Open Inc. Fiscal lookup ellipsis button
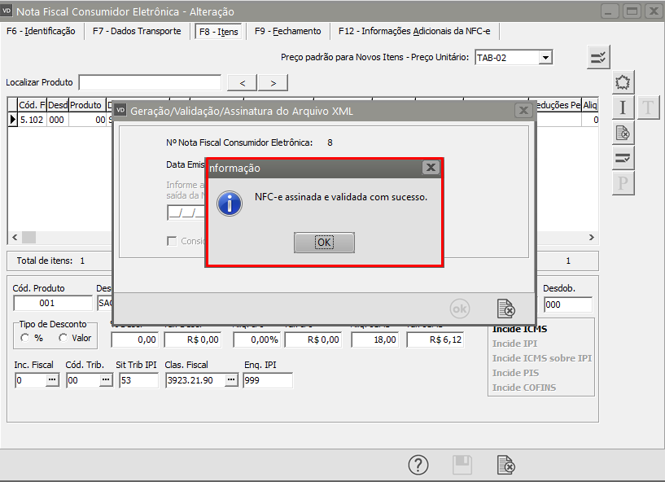This screenshot has width=665, height=482. tap(52, 379)
